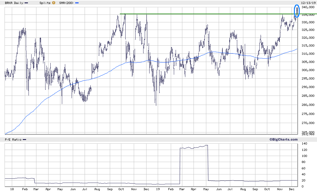The height and width of the screenshot is (192, 317).
Task: Open the ©BigCharts.com credit link
Action: [x=283, y=139]
